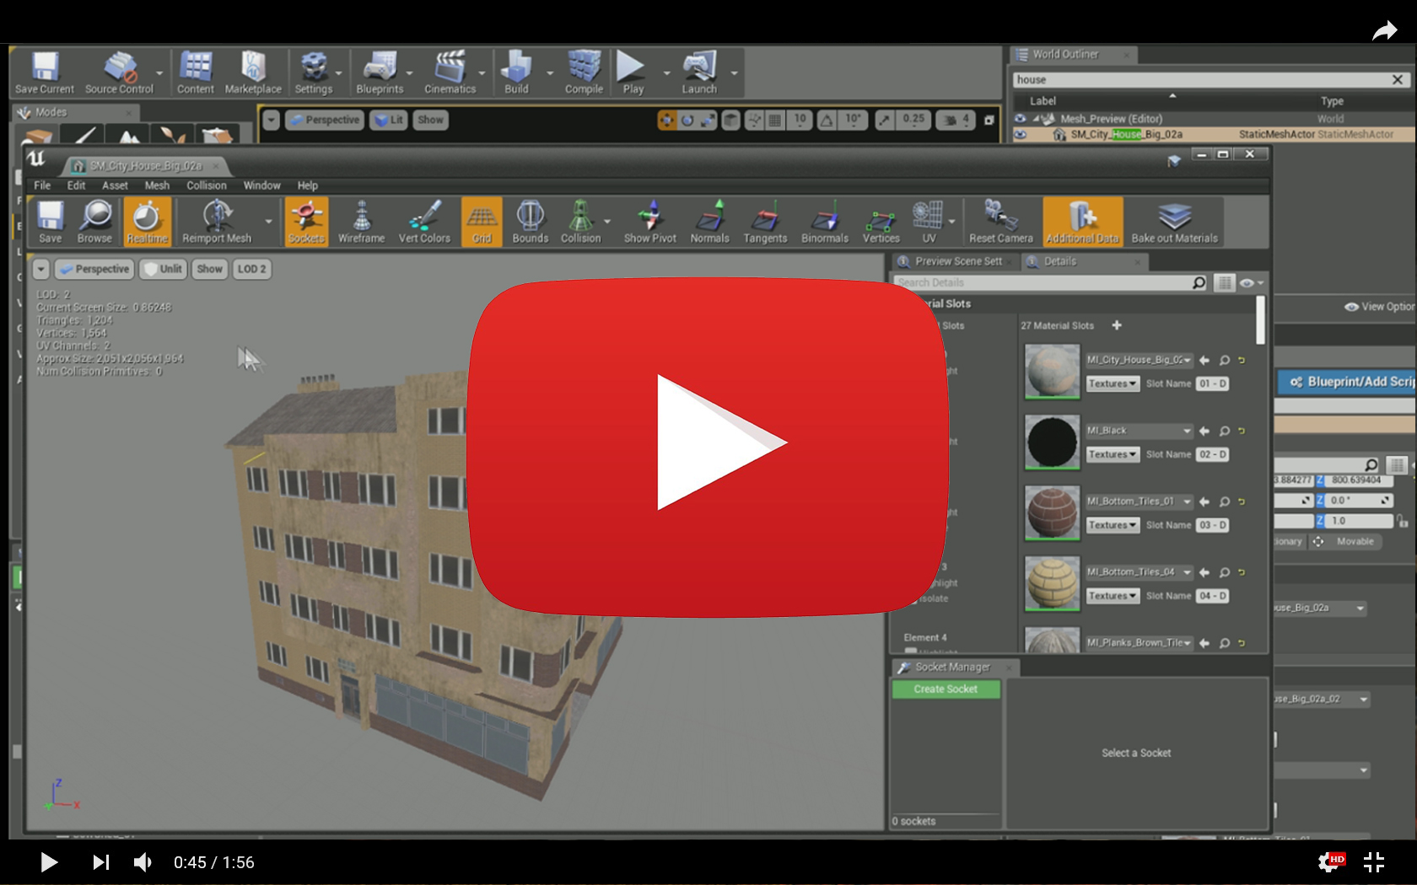Toggle the Grid display
The width and height of the screenshot is (1417, 885).
point(482,222)
